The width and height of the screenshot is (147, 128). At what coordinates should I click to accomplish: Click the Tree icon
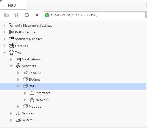tap(11, 52)
